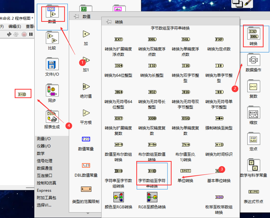Select 类型的范围限制 item

click(86, 189)
